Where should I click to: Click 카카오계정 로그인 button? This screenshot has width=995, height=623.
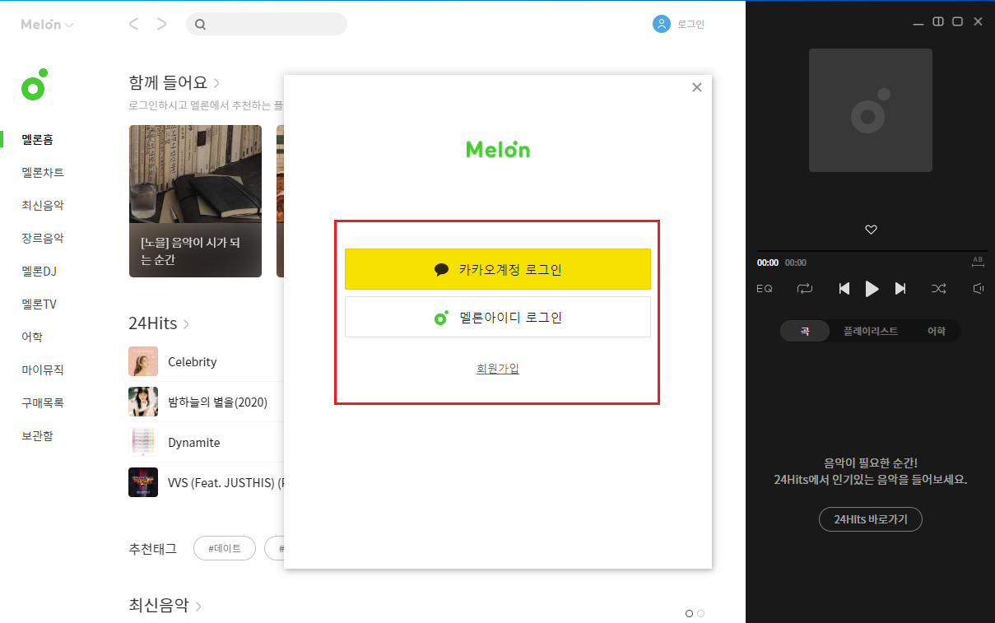pyautogui.click(x=498, y=269)
